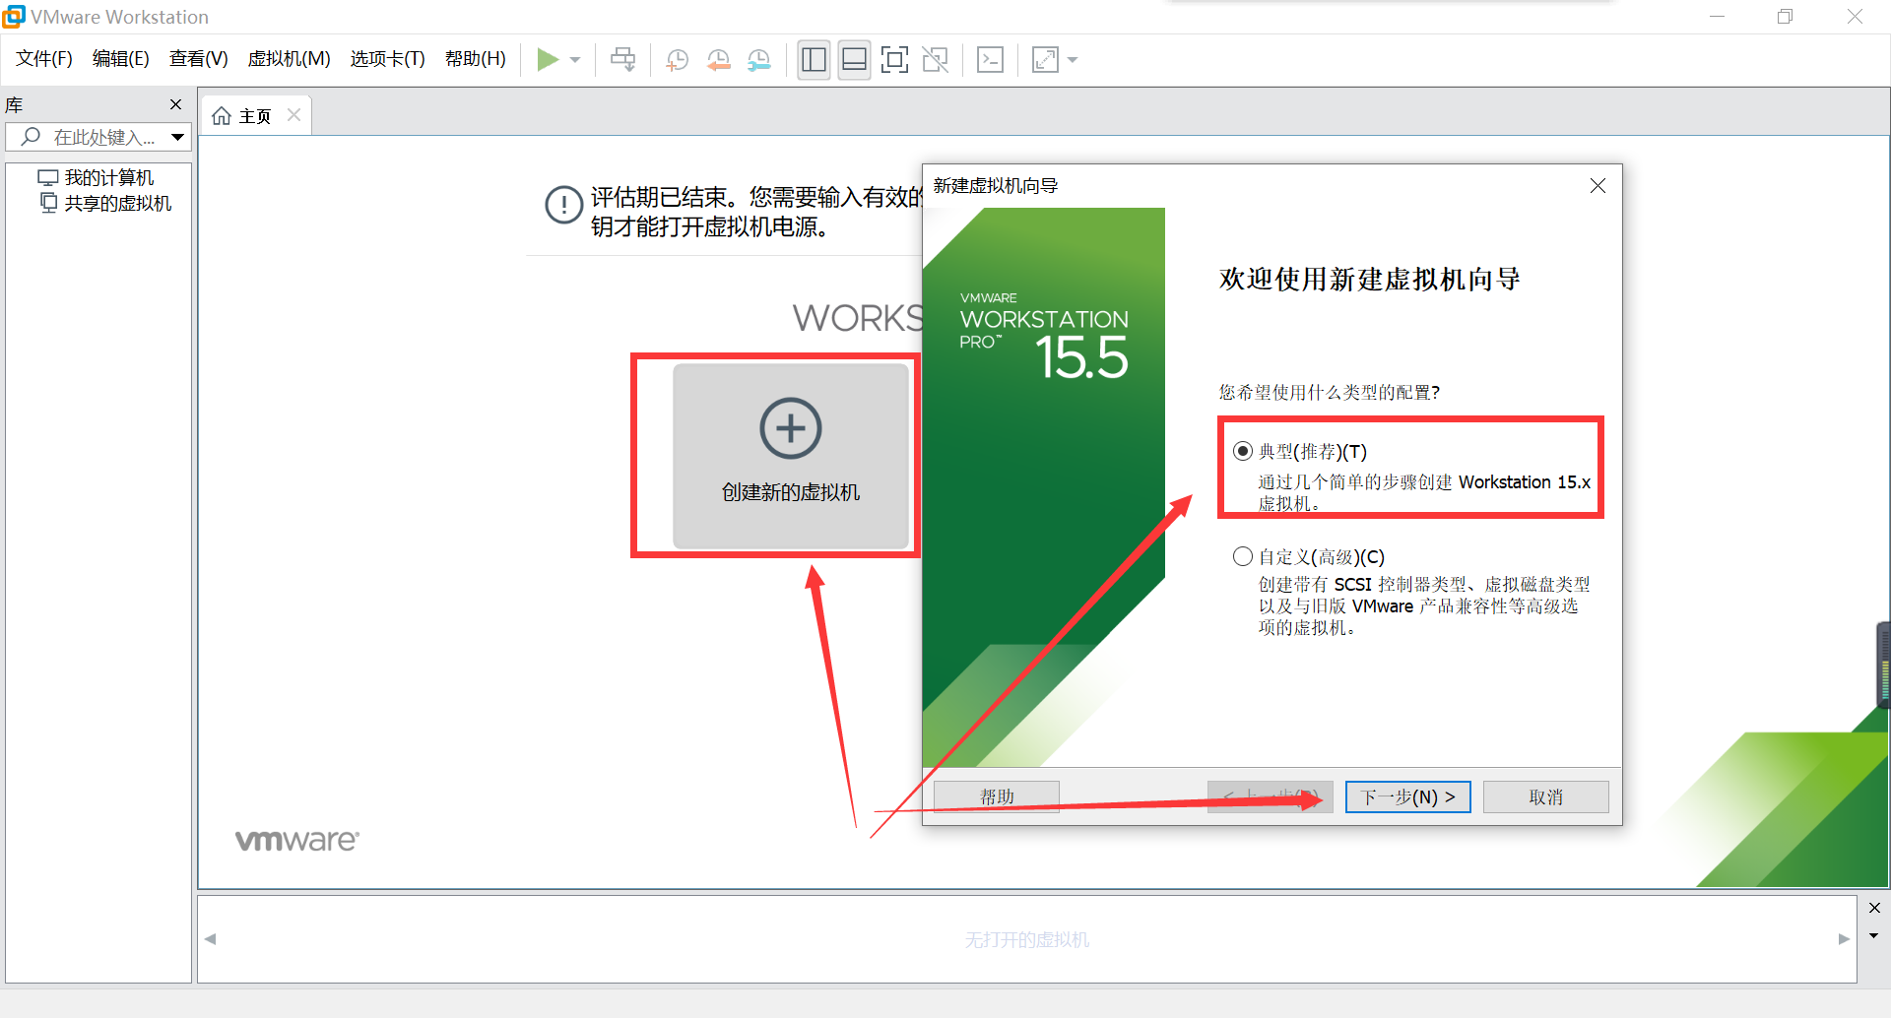1891x1018 pixels.
Task: Close the 主页 tab
Action: coord(293,115)
